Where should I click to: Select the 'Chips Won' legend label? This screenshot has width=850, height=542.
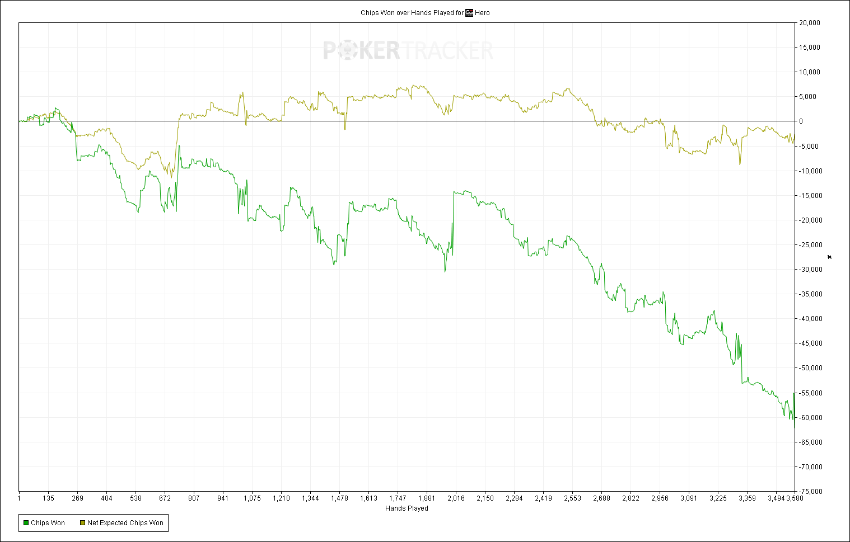[48, 523]
